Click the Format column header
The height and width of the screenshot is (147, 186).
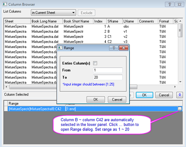coord(165,21)
